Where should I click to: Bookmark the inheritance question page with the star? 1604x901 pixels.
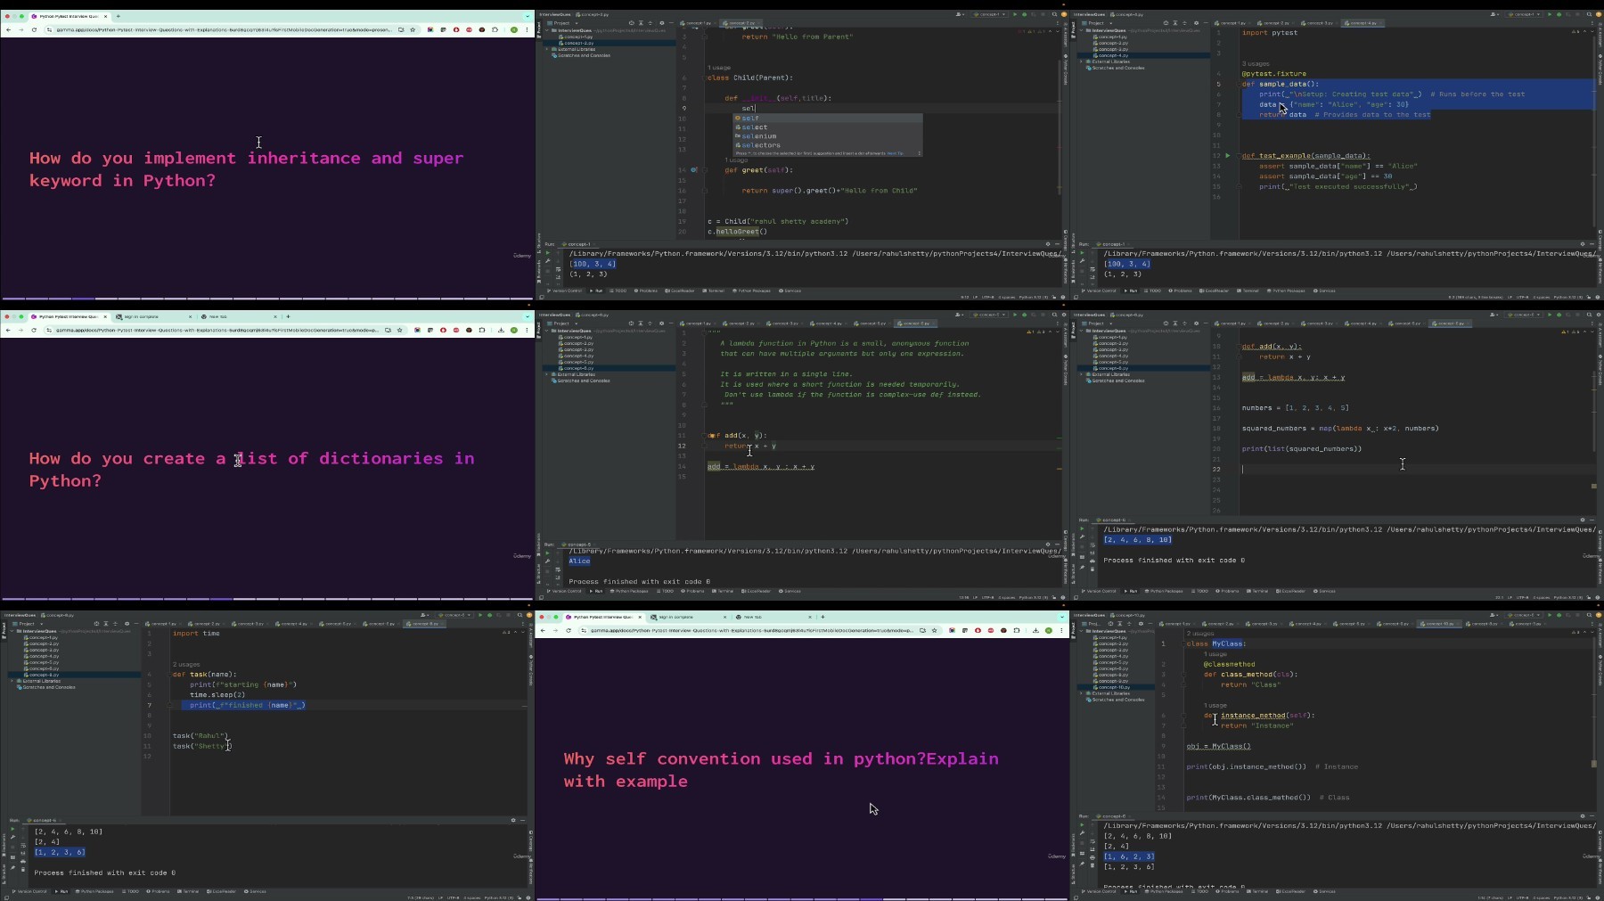413,29
